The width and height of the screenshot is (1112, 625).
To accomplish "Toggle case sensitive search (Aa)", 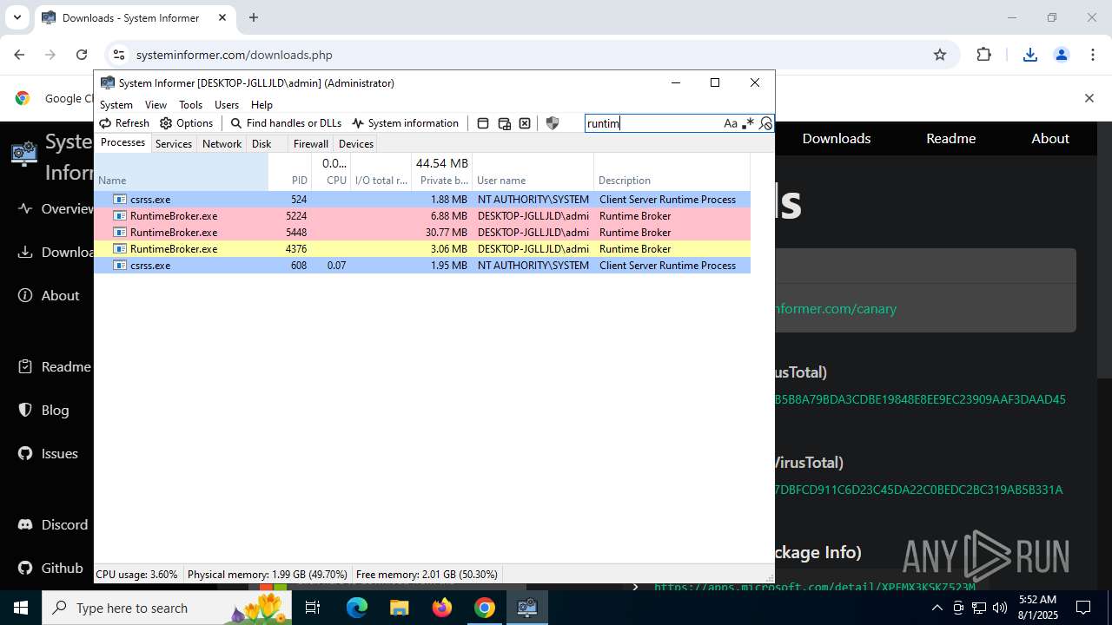I will [731, 123].
